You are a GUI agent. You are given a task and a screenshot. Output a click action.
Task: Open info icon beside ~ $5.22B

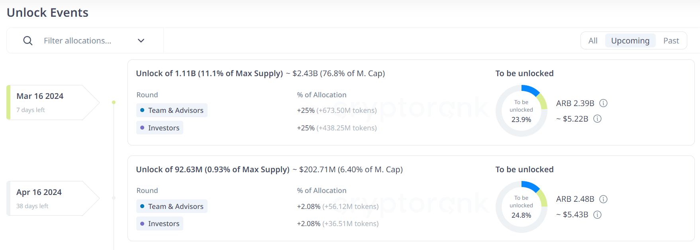pos(598,119)
